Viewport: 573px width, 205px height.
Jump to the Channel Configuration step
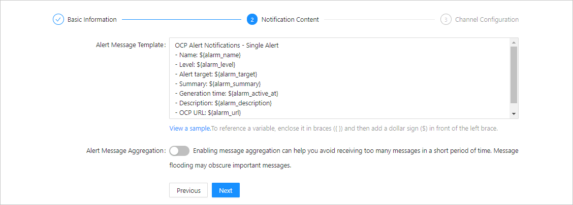(487, 20)
